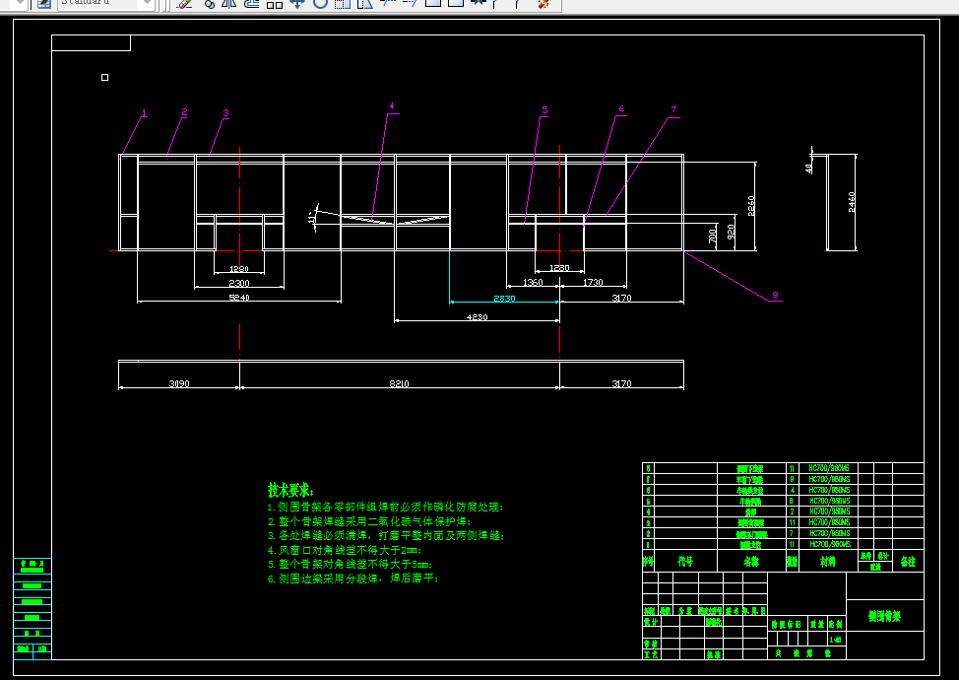Click requirement line 1 about 磷化防腐处理
The height and width of the screenshot is (680, 959).
coord(385,507)
